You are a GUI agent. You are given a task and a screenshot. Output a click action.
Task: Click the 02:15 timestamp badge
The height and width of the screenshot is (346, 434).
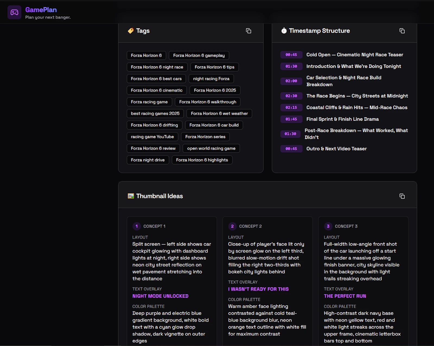coord(291,108)
